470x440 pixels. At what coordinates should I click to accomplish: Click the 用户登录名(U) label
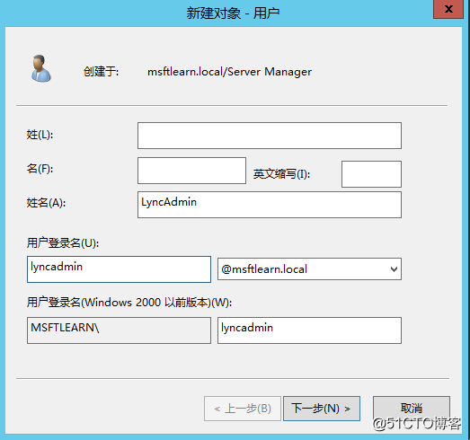pos(63,243)
